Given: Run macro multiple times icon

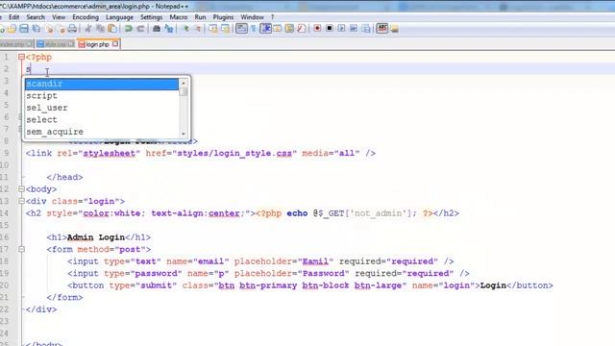Looking at the screenshot, I should click(x=354, y=28).
